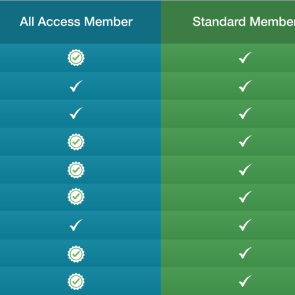Select the checkmark in second Standard Member row
Image resolution: width=295 pixels, height=295 pixels.
tap(245, 86)
